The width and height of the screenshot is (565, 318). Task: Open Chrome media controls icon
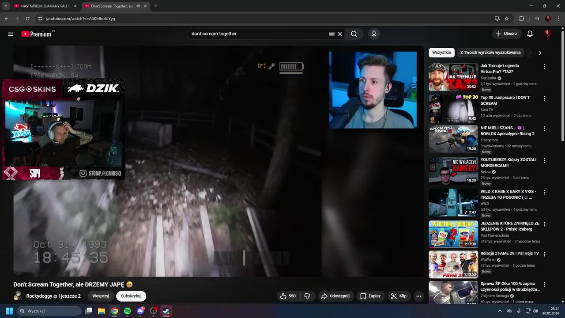pos(537,19)
